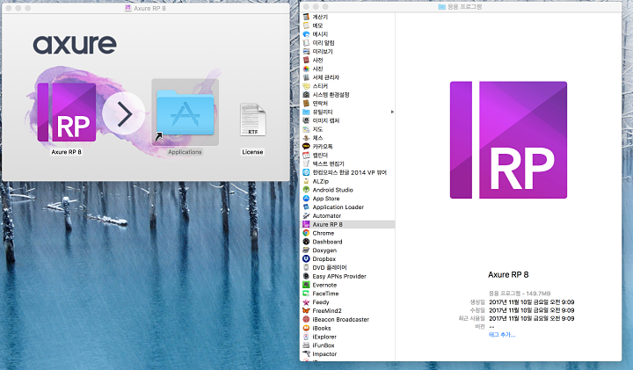Select the 캘린더 (Calendar) app icon
Image resolution: width=633 pixels, height=370 pixels.
(306, 156)
